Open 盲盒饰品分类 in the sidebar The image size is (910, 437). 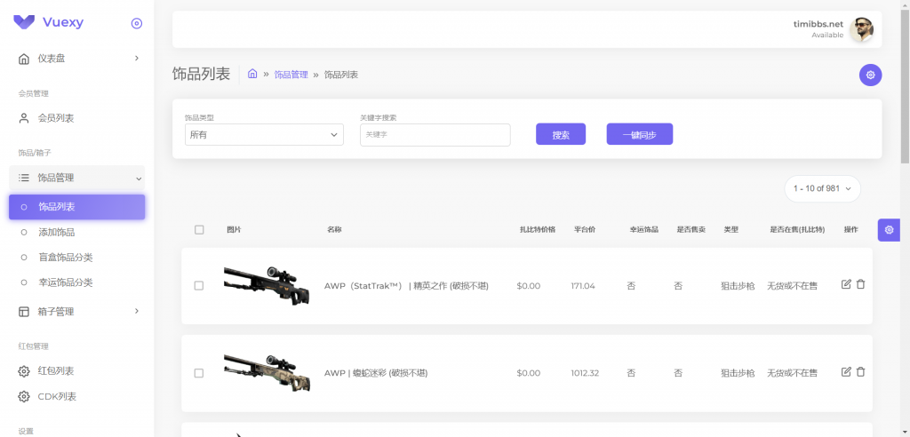pos(77,258)
